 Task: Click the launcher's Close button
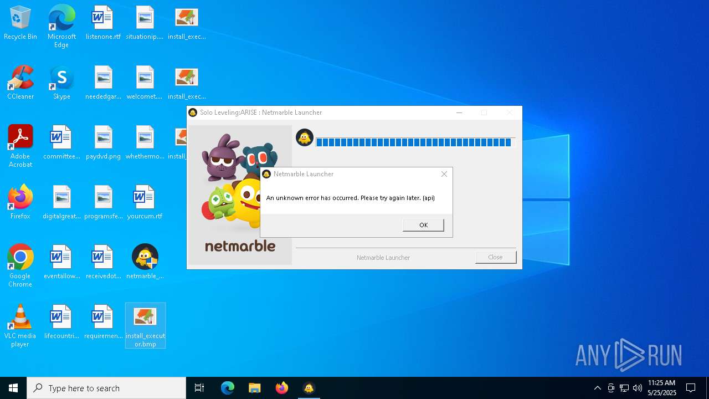[495, 257]
